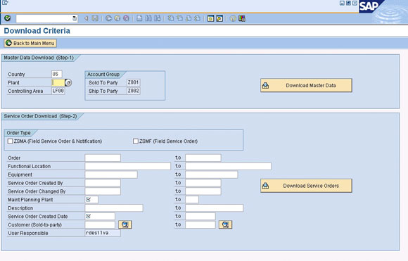Image resolution: width=408 pixels, height=261 pixels.
Task: Toggle the Maint Planning Plant checkbox
Action: click(x=88, y=200)
